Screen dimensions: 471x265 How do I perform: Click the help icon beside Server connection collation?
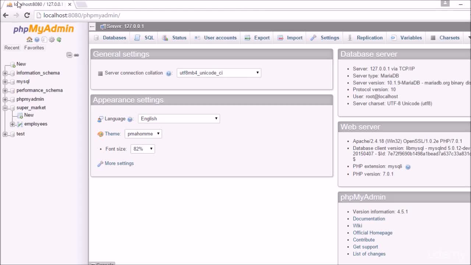169,73
